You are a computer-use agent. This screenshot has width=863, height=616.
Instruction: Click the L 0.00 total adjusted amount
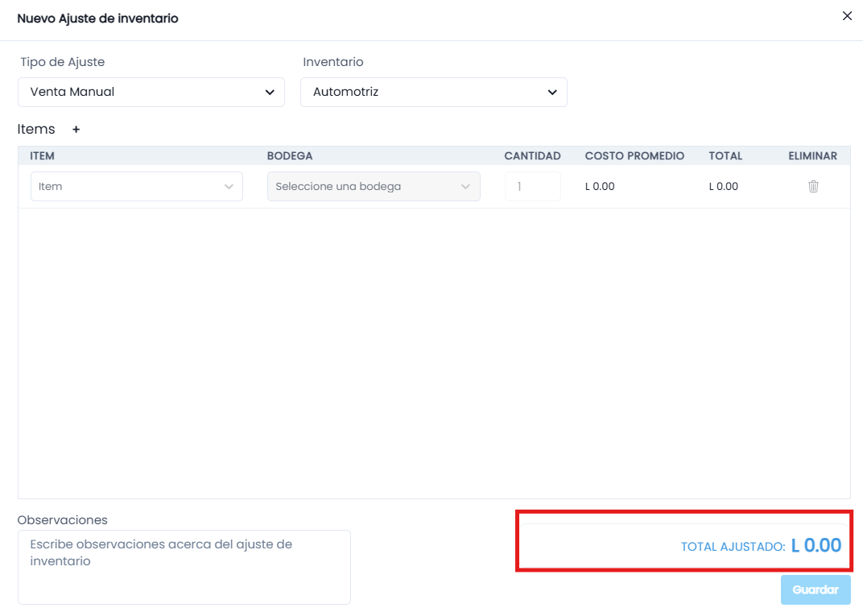coord(816,545)
